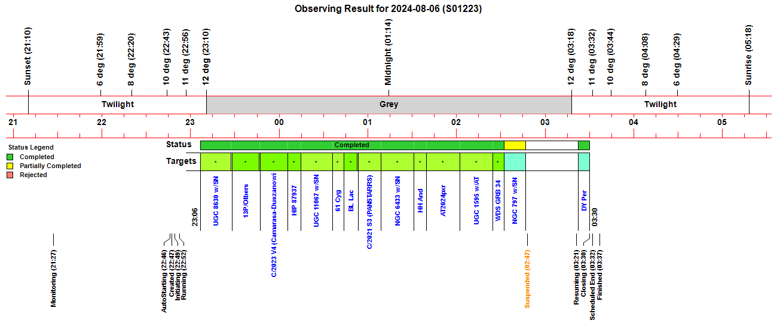This screenshot has height=335, width=777.
Task: Click the Resuming (03:21) event label
Action: [577, 278]
